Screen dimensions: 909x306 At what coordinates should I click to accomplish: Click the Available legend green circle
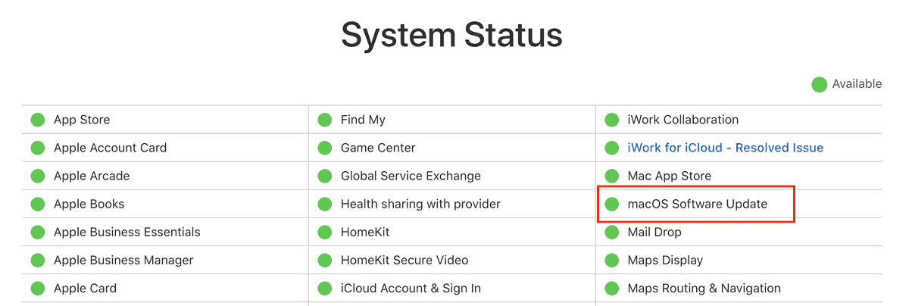point(819,84)
